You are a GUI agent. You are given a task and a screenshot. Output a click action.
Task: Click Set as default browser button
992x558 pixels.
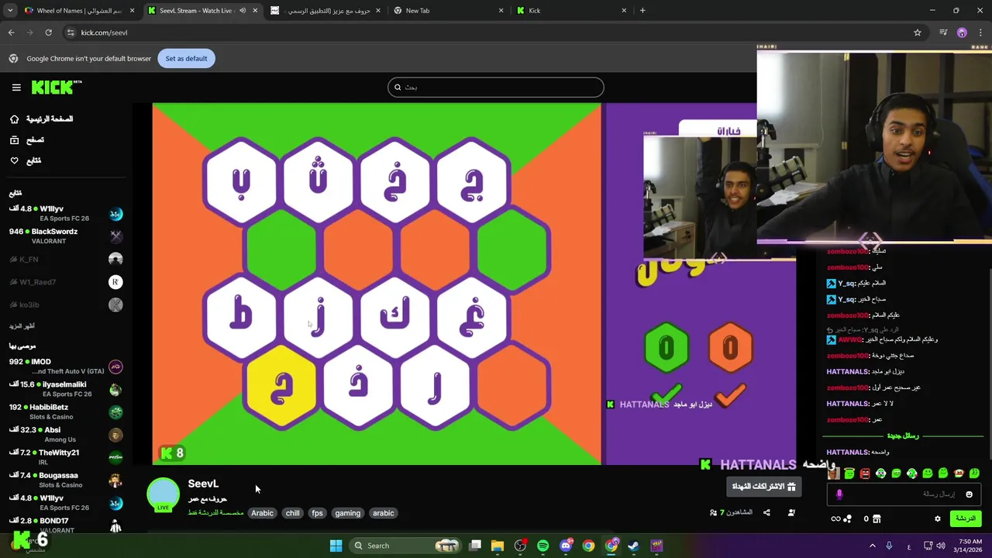(x=186, y=59)
